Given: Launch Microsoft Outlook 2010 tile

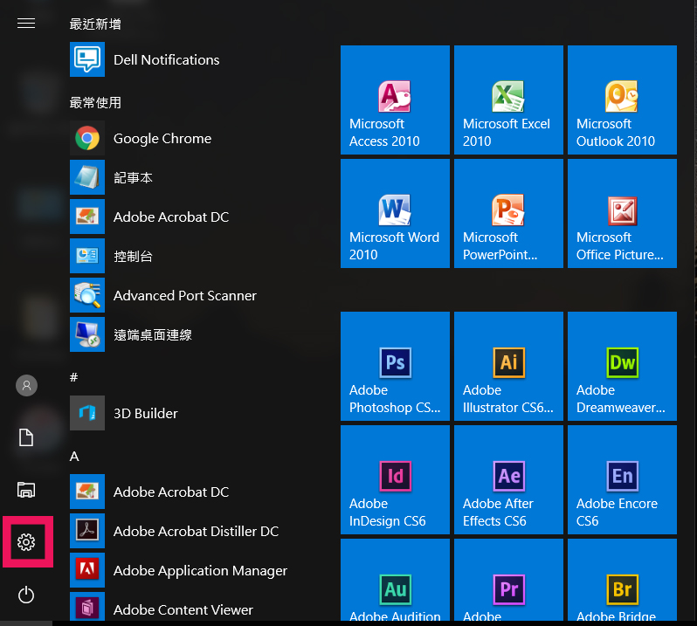Looking at the screenshot, I should (622, 100).
